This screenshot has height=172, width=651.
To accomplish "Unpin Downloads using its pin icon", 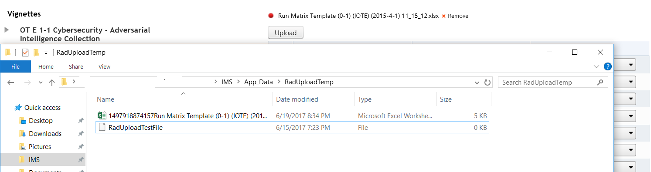I will (81, 134).
